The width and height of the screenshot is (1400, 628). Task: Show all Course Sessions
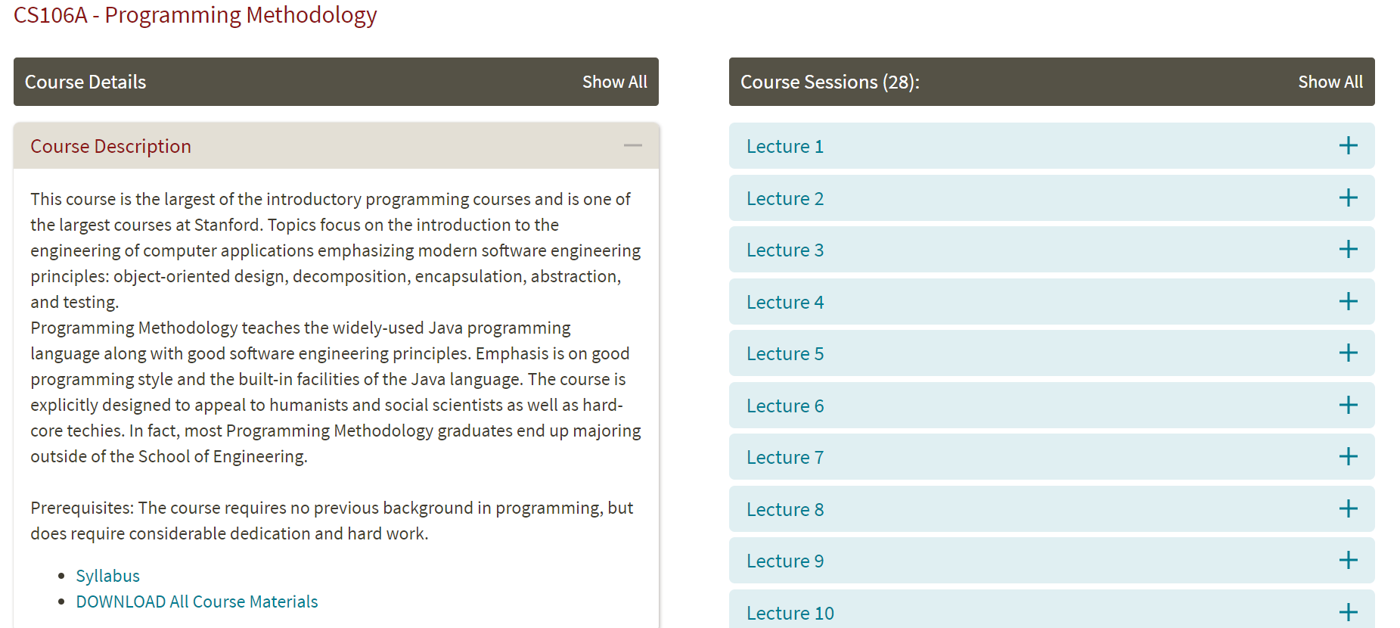(1330, 82)
